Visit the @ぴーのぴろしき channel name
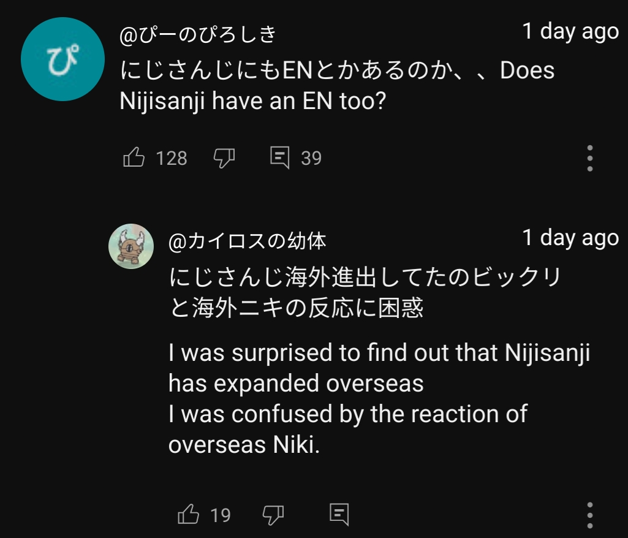Screen dimensions: 628x538 [x=199, y=35]
